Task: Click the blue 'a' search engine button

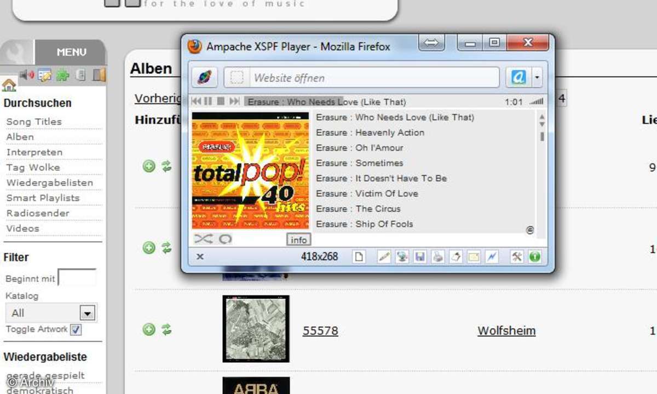Action: (518, 78)
